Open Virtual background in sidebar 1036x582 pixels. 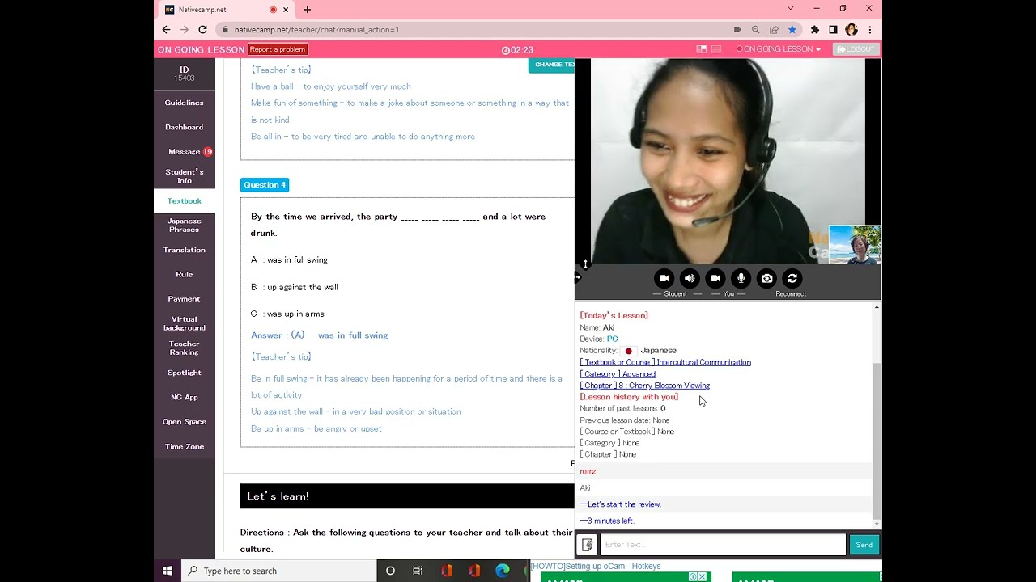click(185, 323)
